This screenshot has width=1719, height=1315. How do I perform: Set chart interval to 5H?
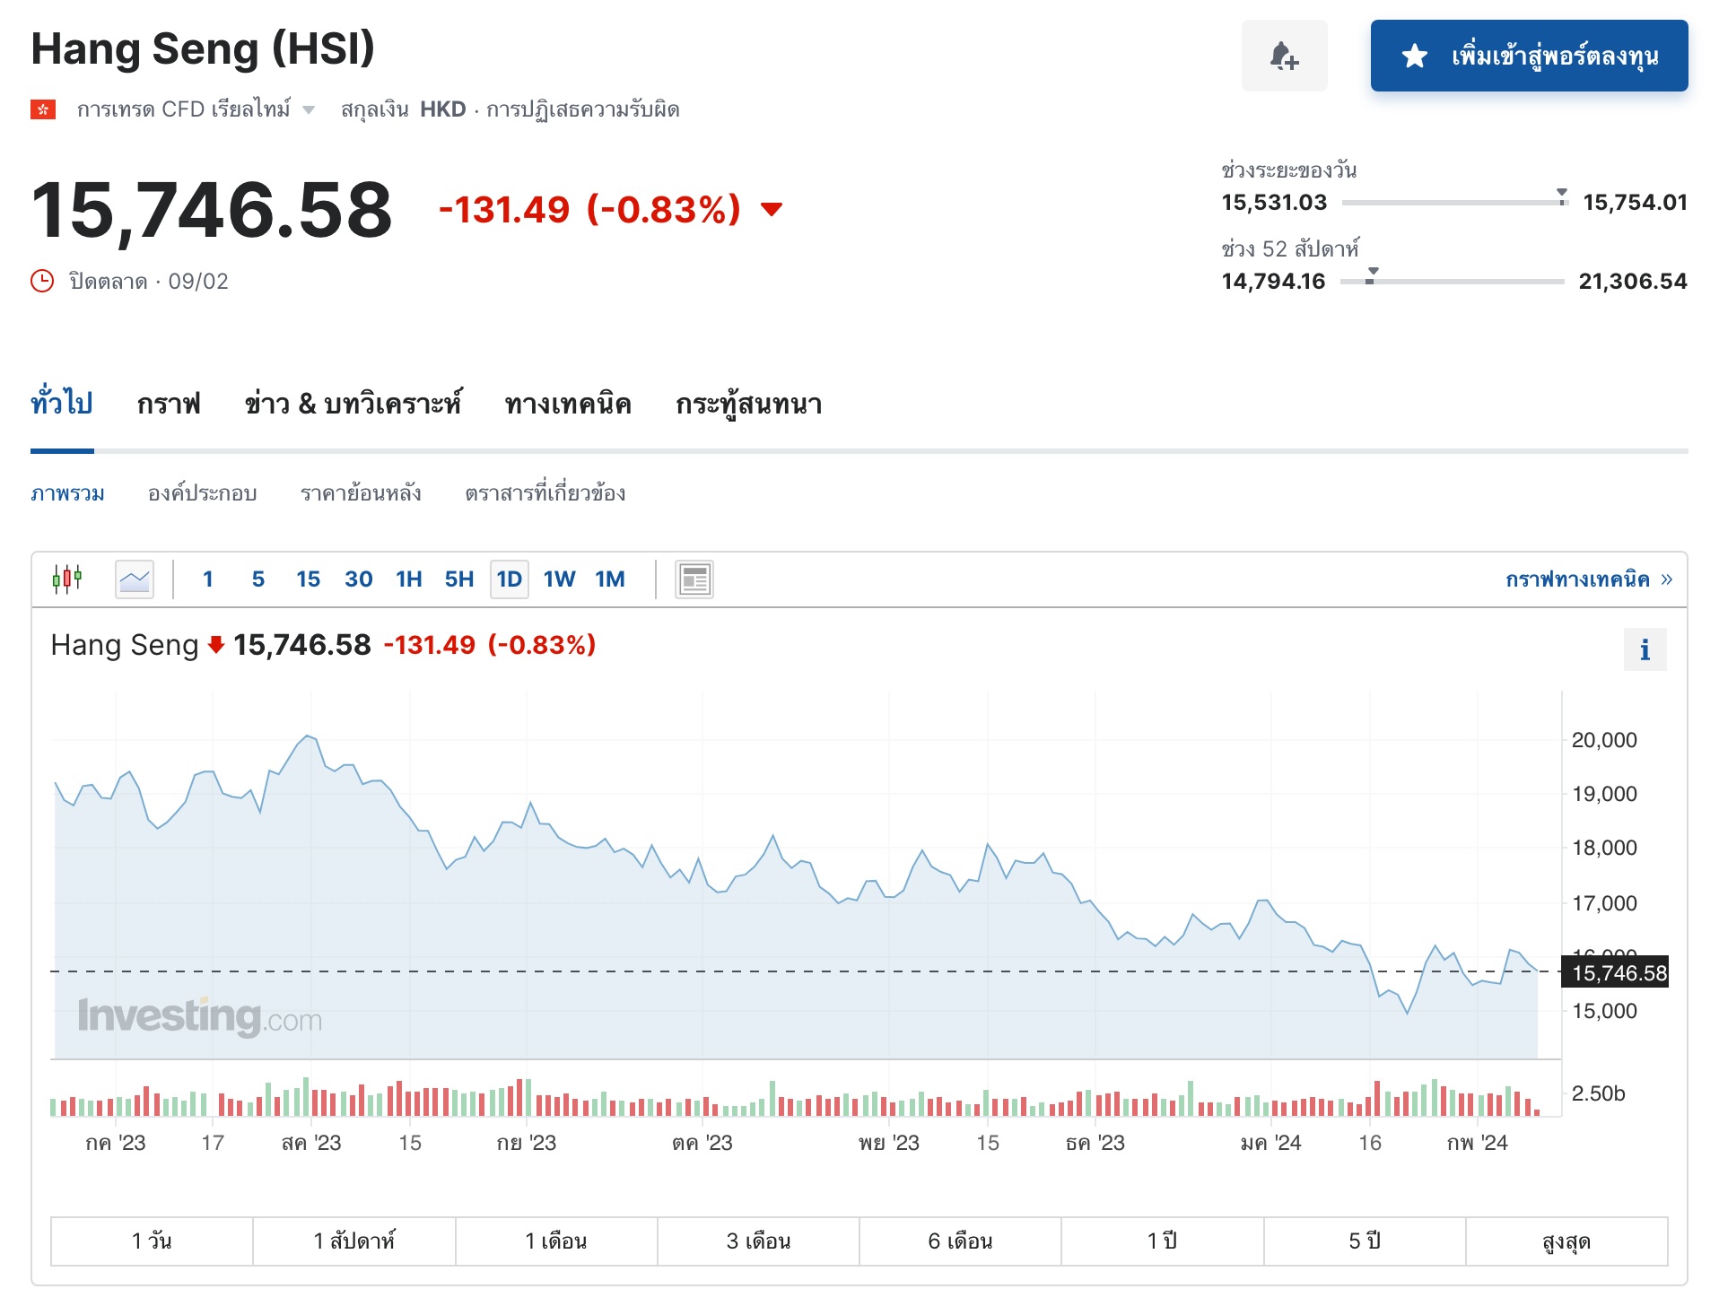click(x=459, y=579)
